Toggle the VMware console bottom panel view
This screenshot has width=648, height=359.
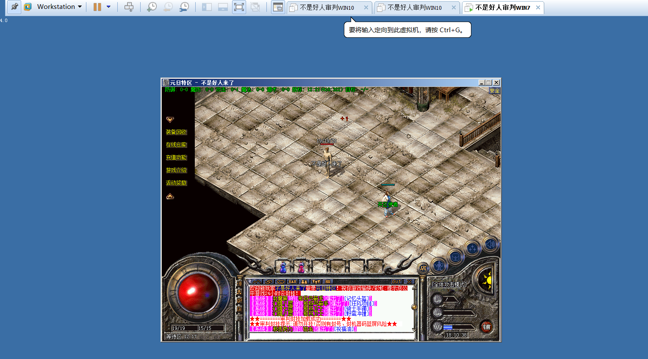(223, 7)
